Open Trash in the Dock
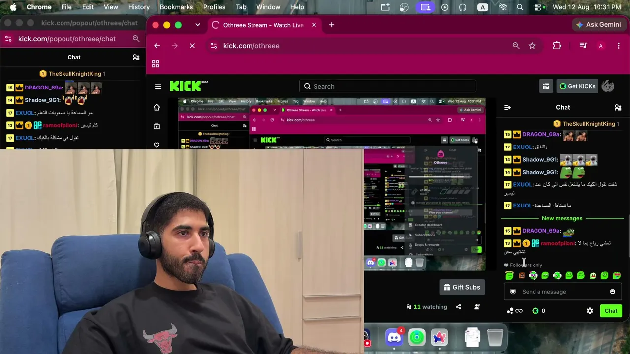The image size is (630, 354). (x=495, y=337)
